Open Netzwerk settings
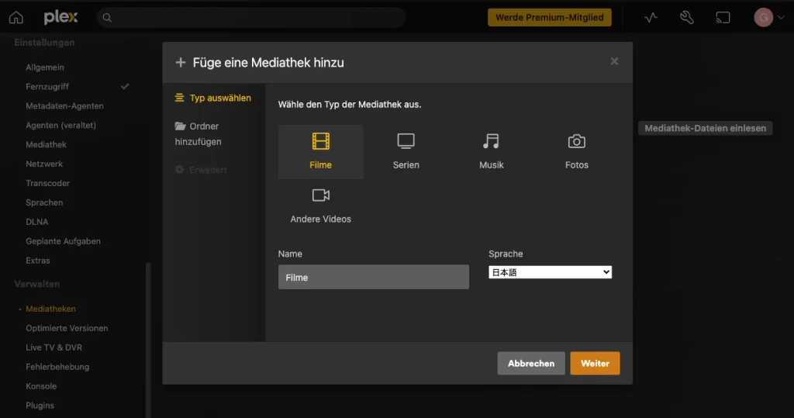Viewport: 794px width, 418px height. pyautogui.click(x=44, y=164)
